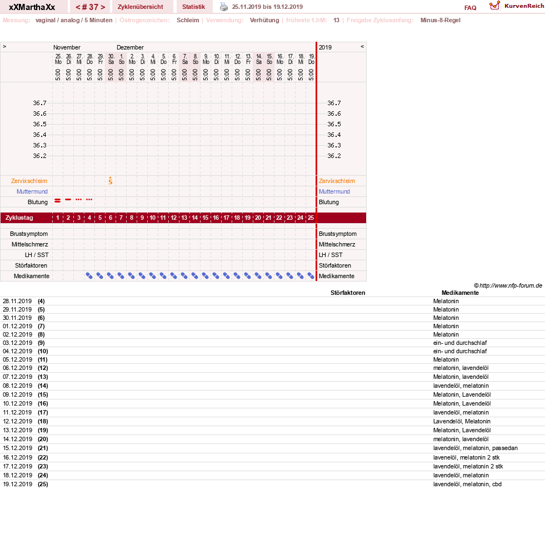Image resolution: width=545 pixels, height=548 pixels.
Task: Click the left 36.7 temperature axis label
Action: pyautogui.click(x=40, y=103)
